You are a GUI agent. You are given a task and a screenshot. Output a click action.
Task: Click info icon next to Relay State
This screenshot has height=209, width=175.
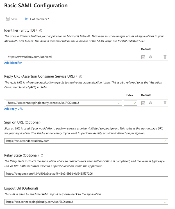pos(42,155)
